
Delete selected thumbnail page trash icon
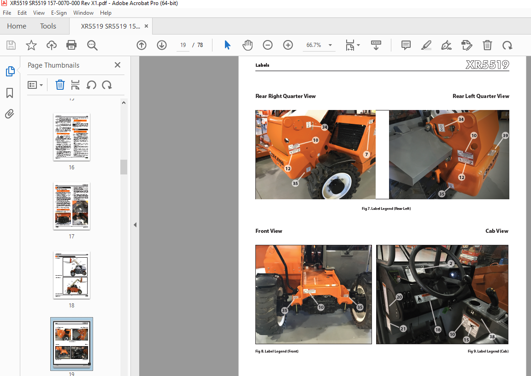pyautogui.click(x=60, y=85)
